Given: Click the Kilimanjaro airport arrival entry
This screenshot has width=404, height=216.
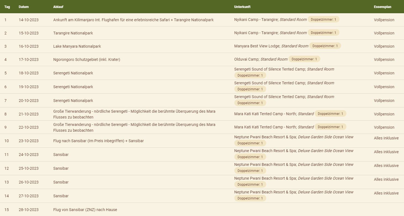Looking at the screenshot, I should pyautogui.click(x=133, y=20).
